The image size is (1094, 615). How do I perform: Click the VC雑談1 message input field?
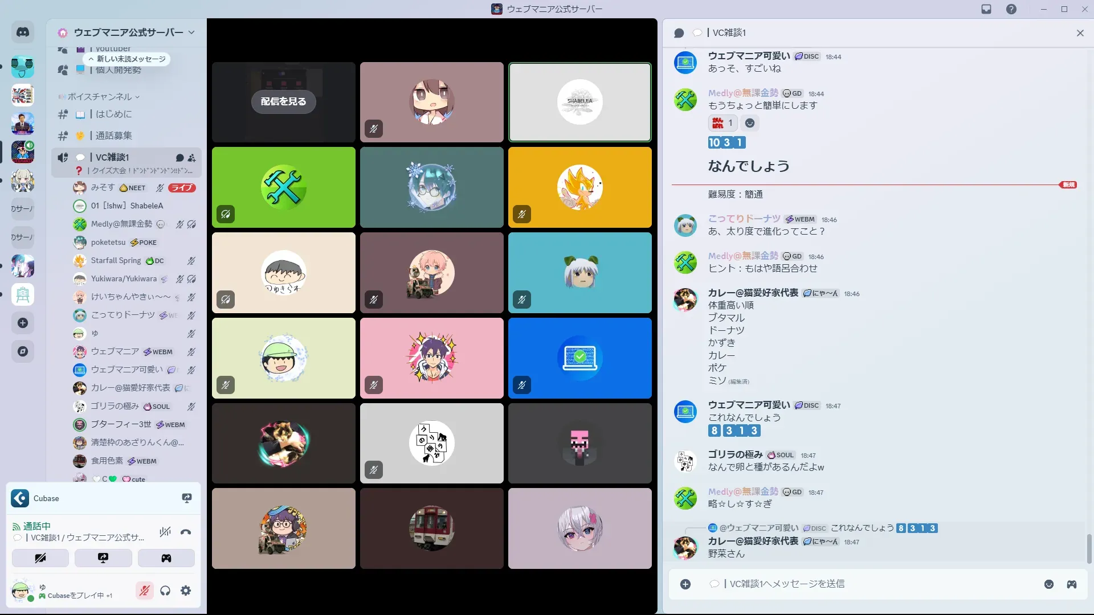tap(855, 584)
